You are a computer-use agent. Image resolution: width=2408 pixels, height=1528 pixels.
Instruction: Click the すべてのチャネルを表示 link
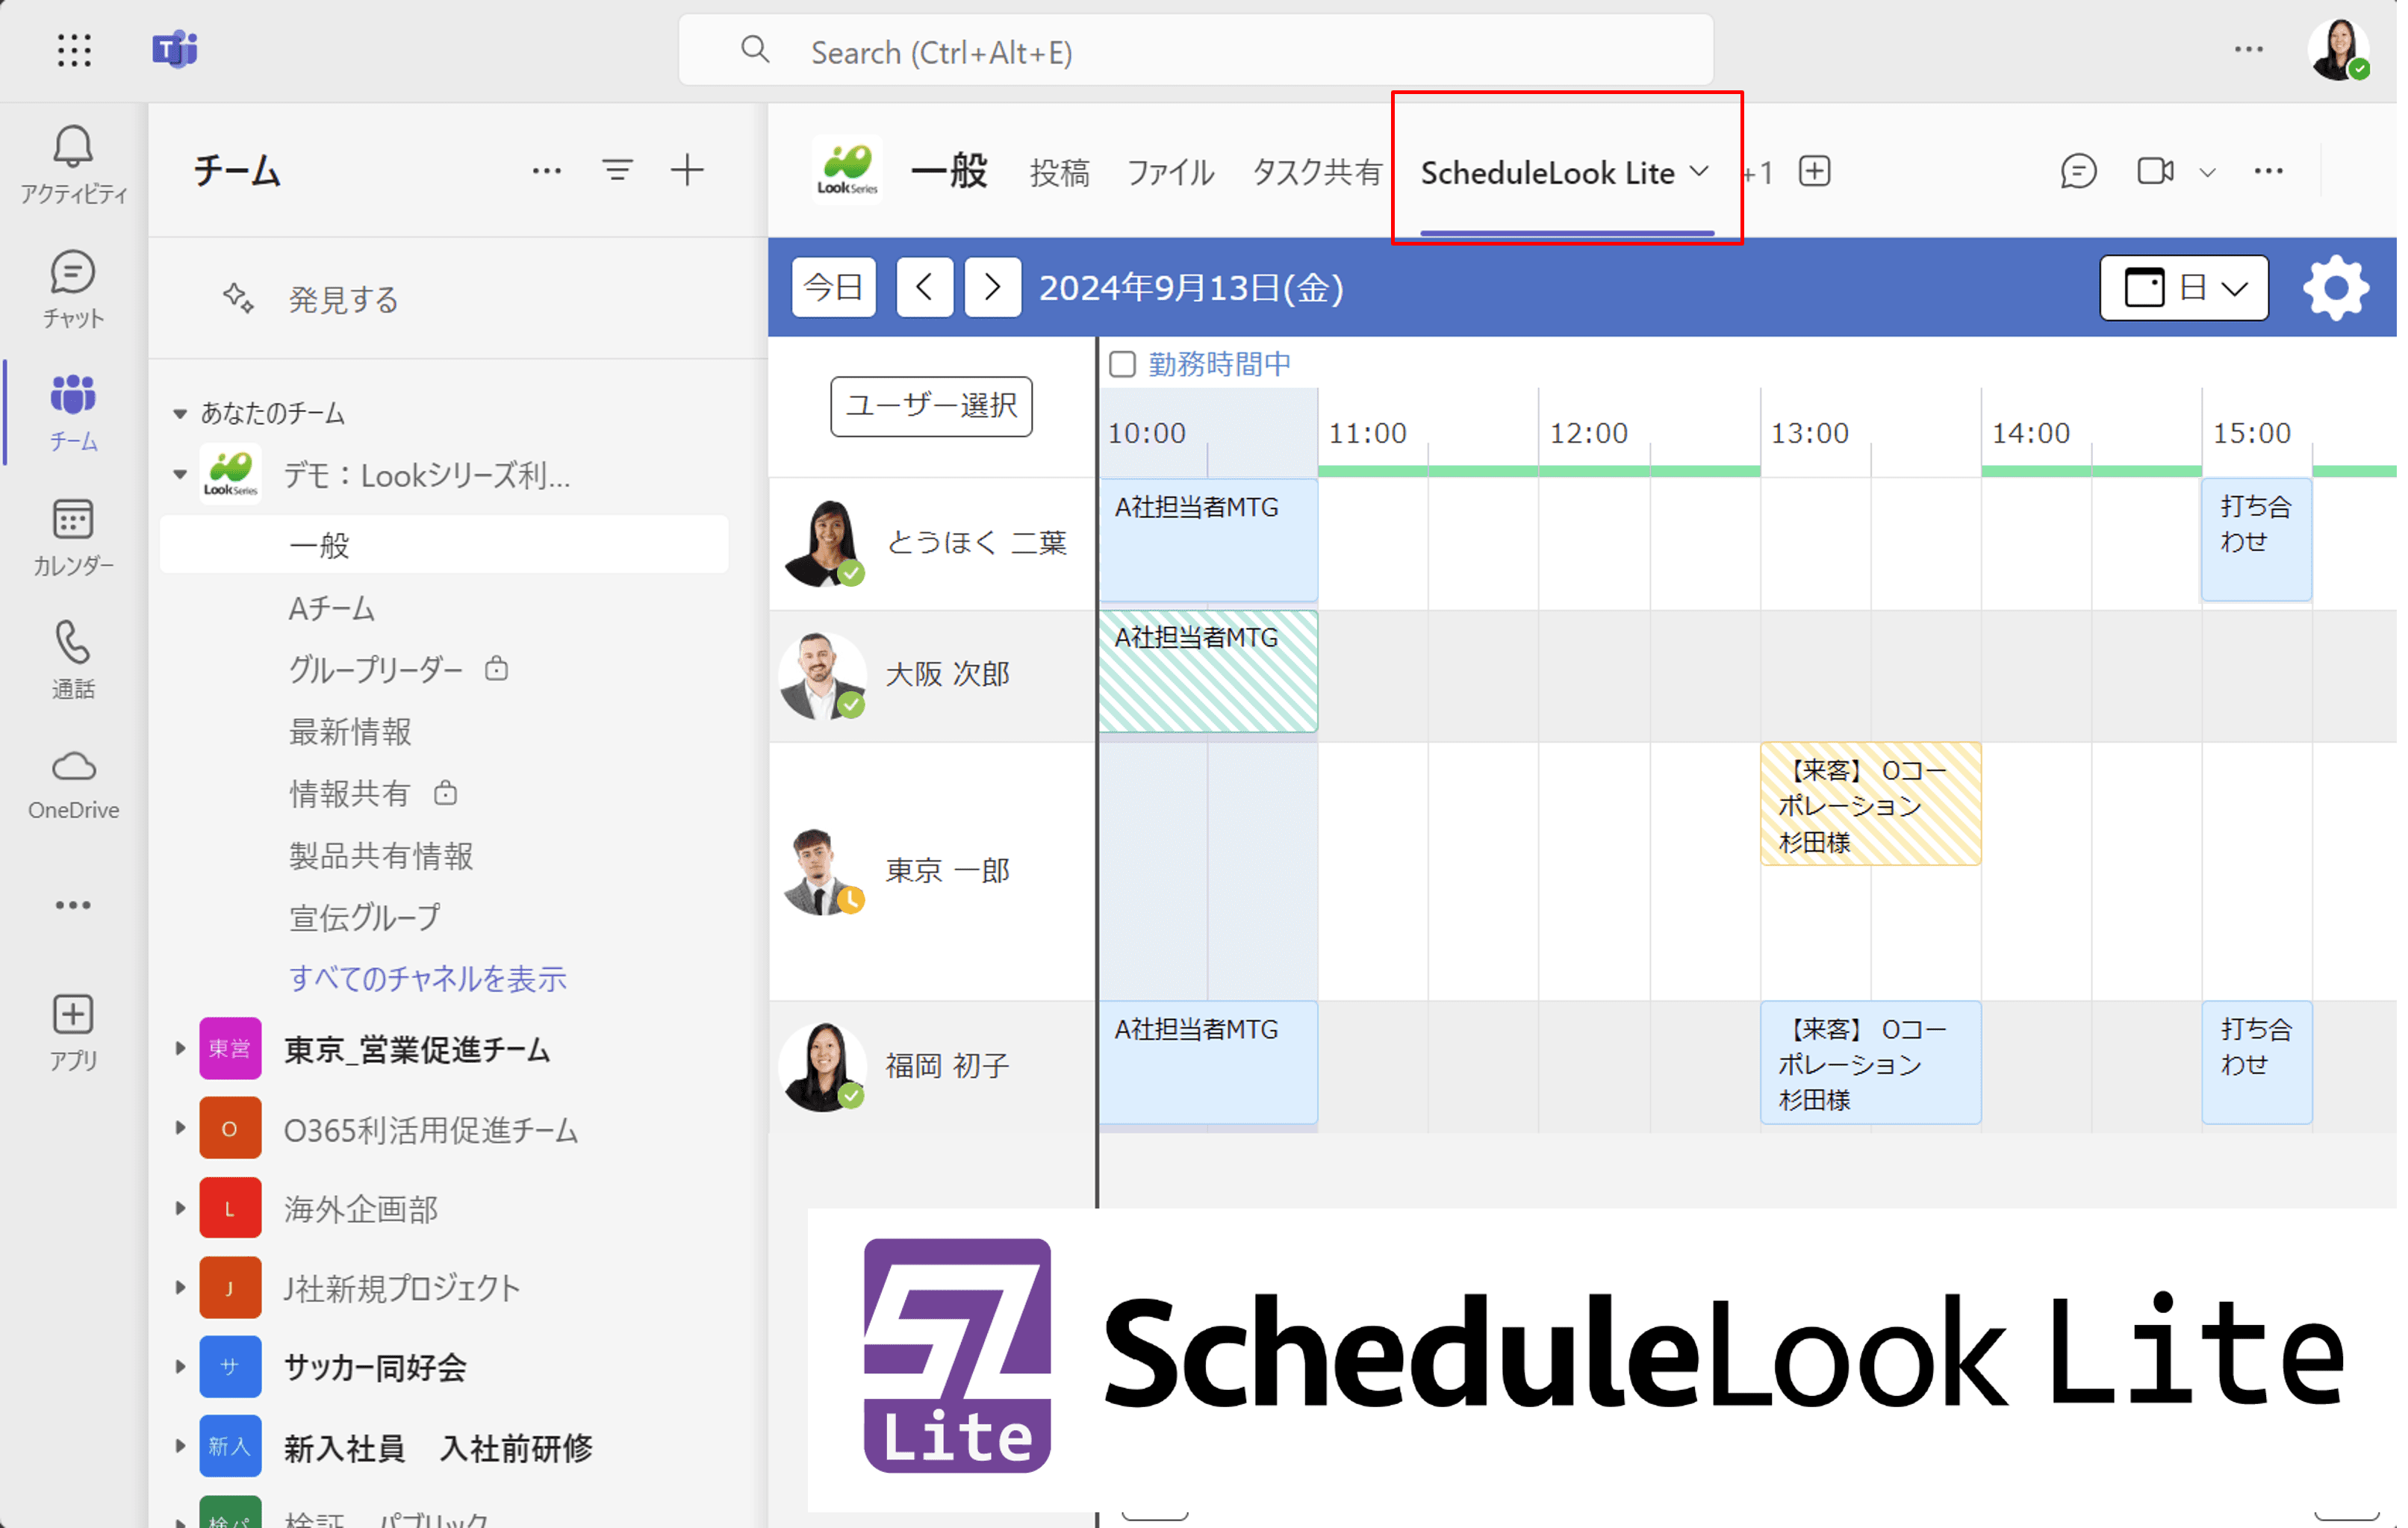point(427,979)
